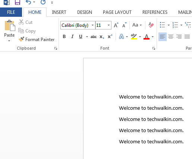This screenshot has height=159, width=192.
Task: Apply multilevel list formatting
Action: click(188, 25)
